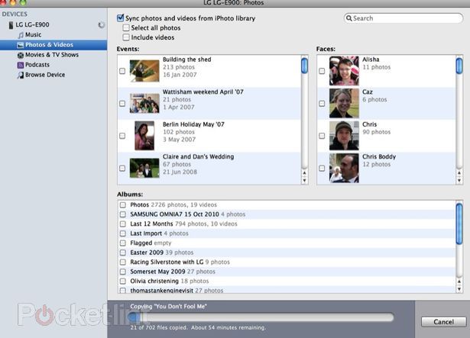Open Music section in the sidebar
Viewport: 470px width, 338px height.
(x=34, y=35)
